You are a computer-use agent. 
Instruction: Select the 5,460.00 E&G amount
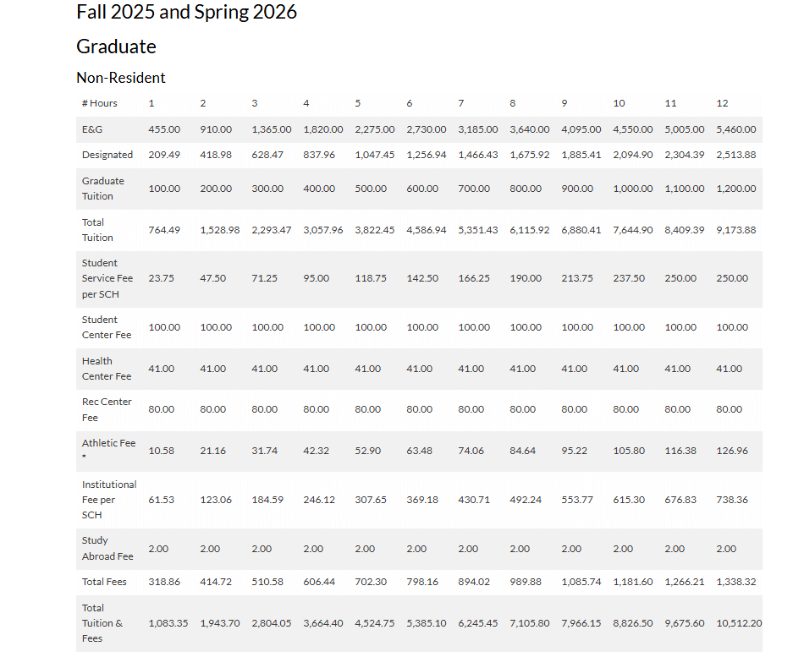pyautogui.click(x=735, y=129)
